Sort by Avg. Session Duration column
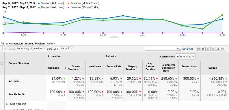This screenshot has height=110, width=229. (x=150, y=66)
